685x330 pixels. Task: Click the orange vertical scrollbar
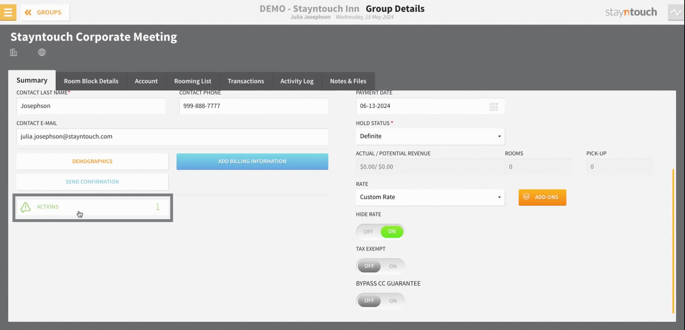[x=673, y=241]
